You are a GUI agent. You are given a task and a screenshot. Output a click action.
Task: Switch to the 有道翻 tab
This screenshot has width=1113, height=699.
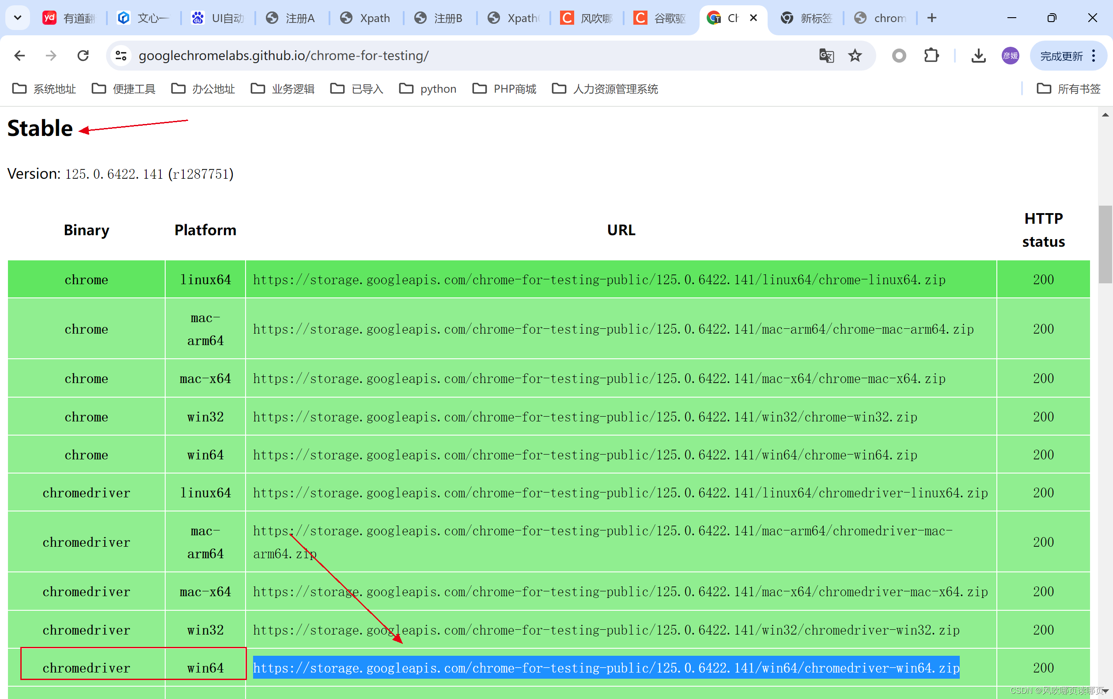tap(69, 18)
